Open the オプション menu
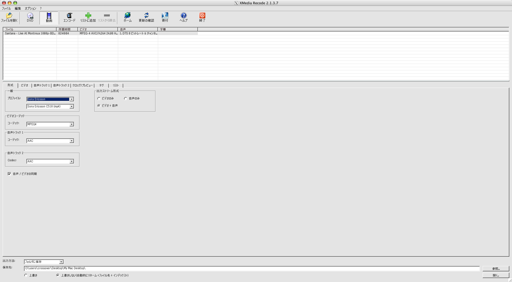This screenshot has width=512, height=282. 30,9
